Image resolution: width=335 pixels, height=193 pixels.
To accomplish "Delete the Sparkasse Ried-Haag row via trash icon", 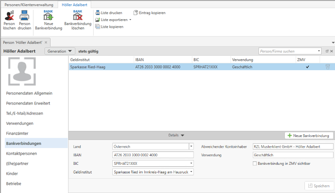I will tap(327, 67).
